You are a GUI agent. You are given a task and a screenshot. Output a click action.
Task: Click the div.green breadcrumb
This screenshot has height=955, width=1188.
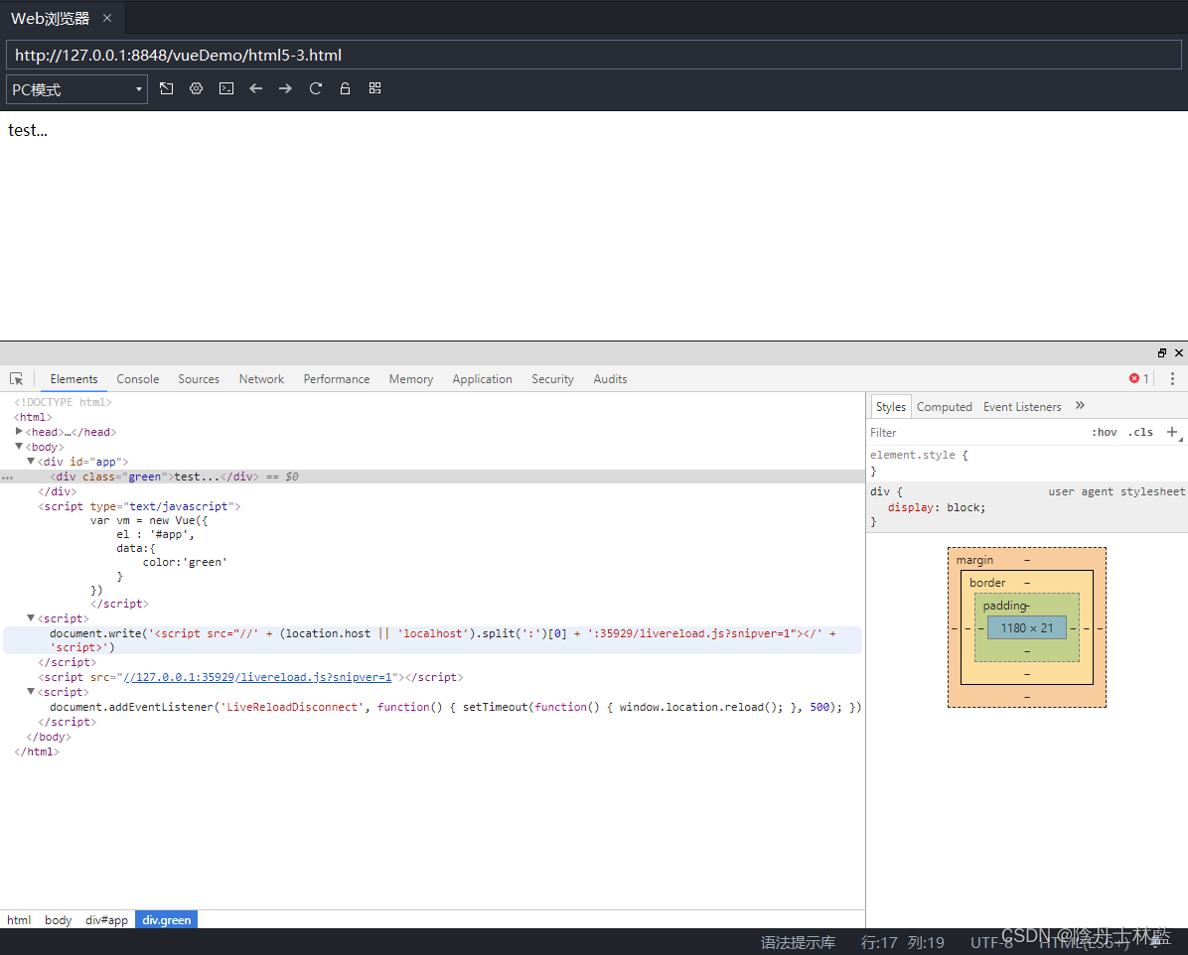[167, 920]
